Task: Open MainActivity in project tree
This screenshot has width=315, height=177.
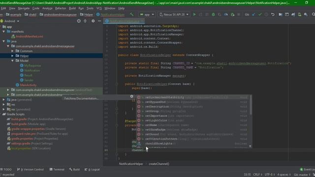Action: point(28,85)
